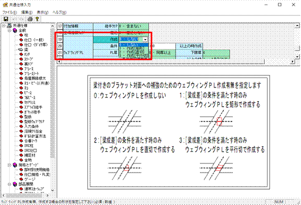Click the Print icon in toolbar

click(30, 19)
